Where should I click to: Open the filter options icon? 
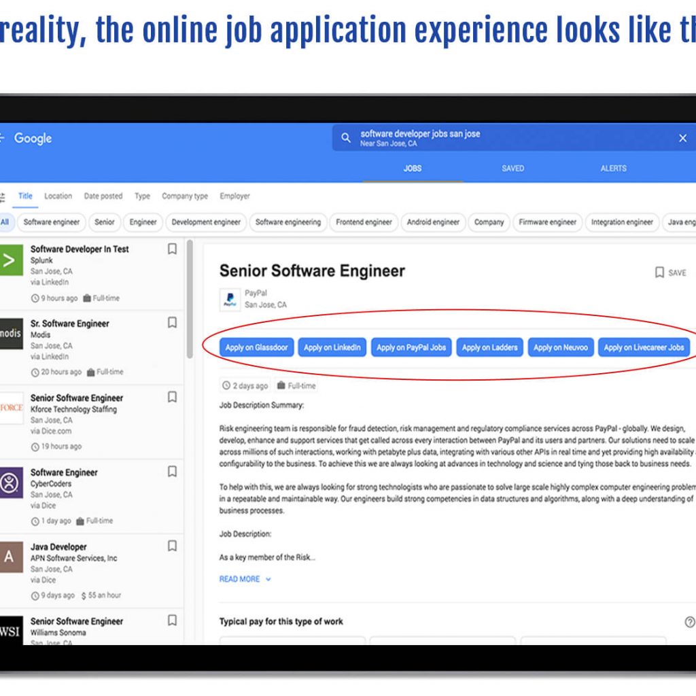point(2,196)
